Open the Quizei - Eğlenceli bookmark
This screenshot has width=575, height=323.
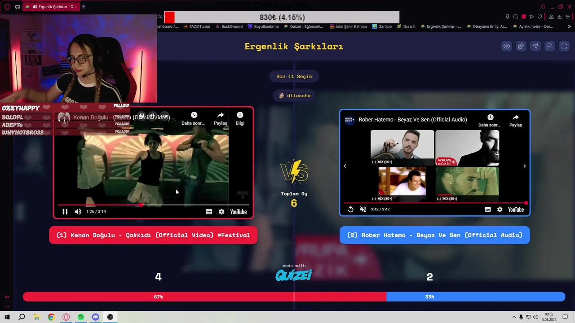pyautogui.click(x=303, y=26)
